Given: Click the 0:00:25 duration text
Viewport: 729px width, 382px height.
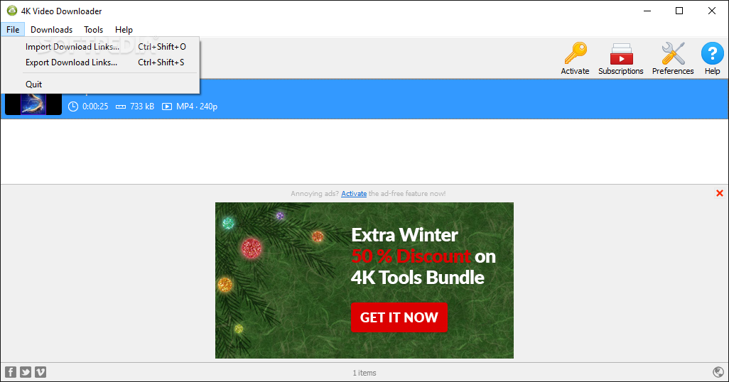Looking at the screenshot, I should (x=95, y=107).
